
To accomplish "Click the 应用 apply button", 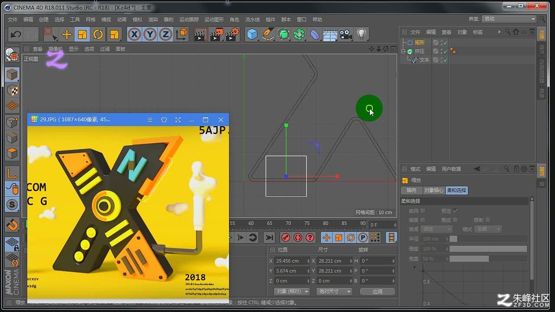I will (378, 292).
